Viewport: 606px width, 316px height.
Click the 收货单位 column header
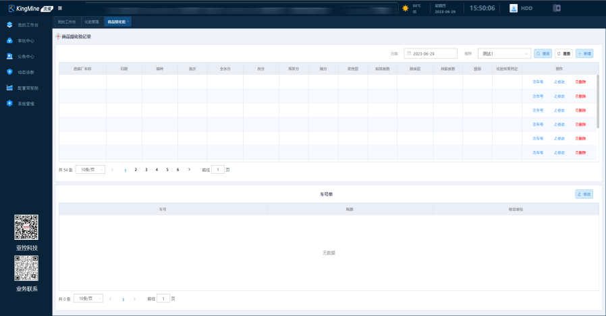[x=516, y=210]
